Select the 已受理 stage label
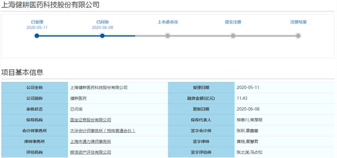 pos(37,22)
